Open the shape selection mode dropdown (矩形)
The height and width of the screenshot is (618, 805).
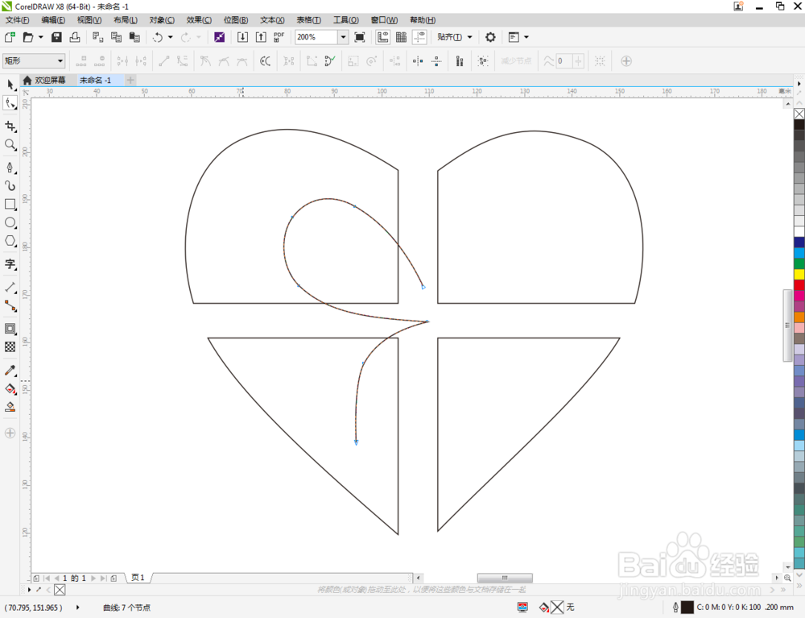(34, 60)
